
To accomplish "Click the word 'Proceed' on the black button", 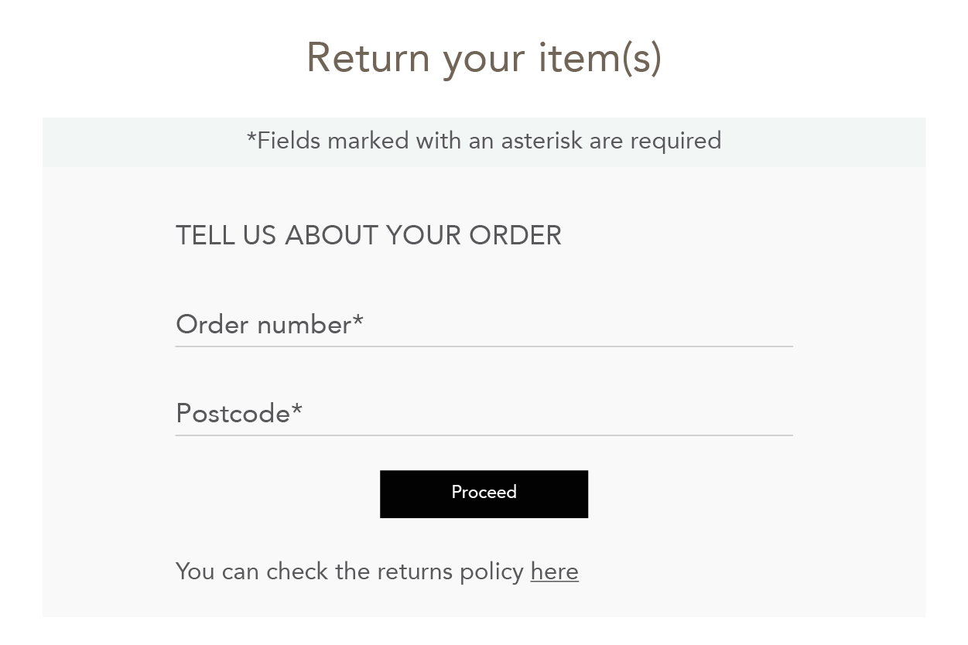I will click(484, 493).
